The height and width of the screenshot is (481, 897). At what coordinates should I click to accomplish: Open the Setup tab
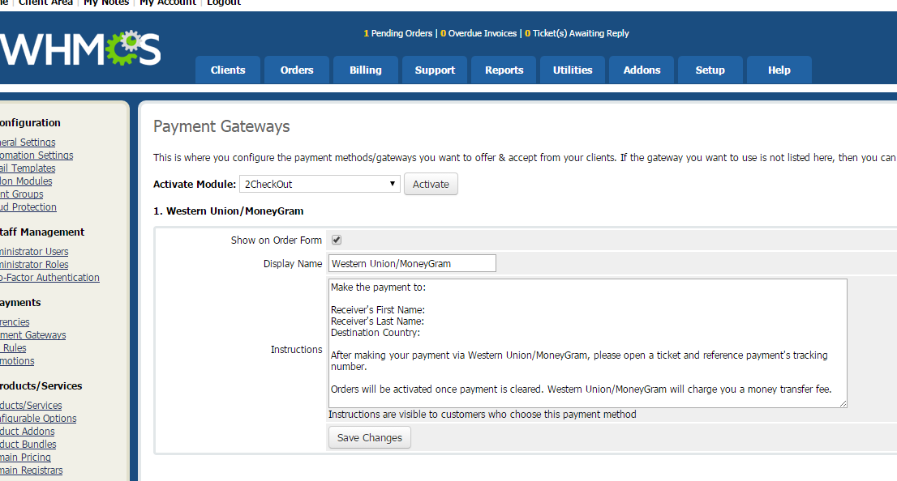point(710,70)
